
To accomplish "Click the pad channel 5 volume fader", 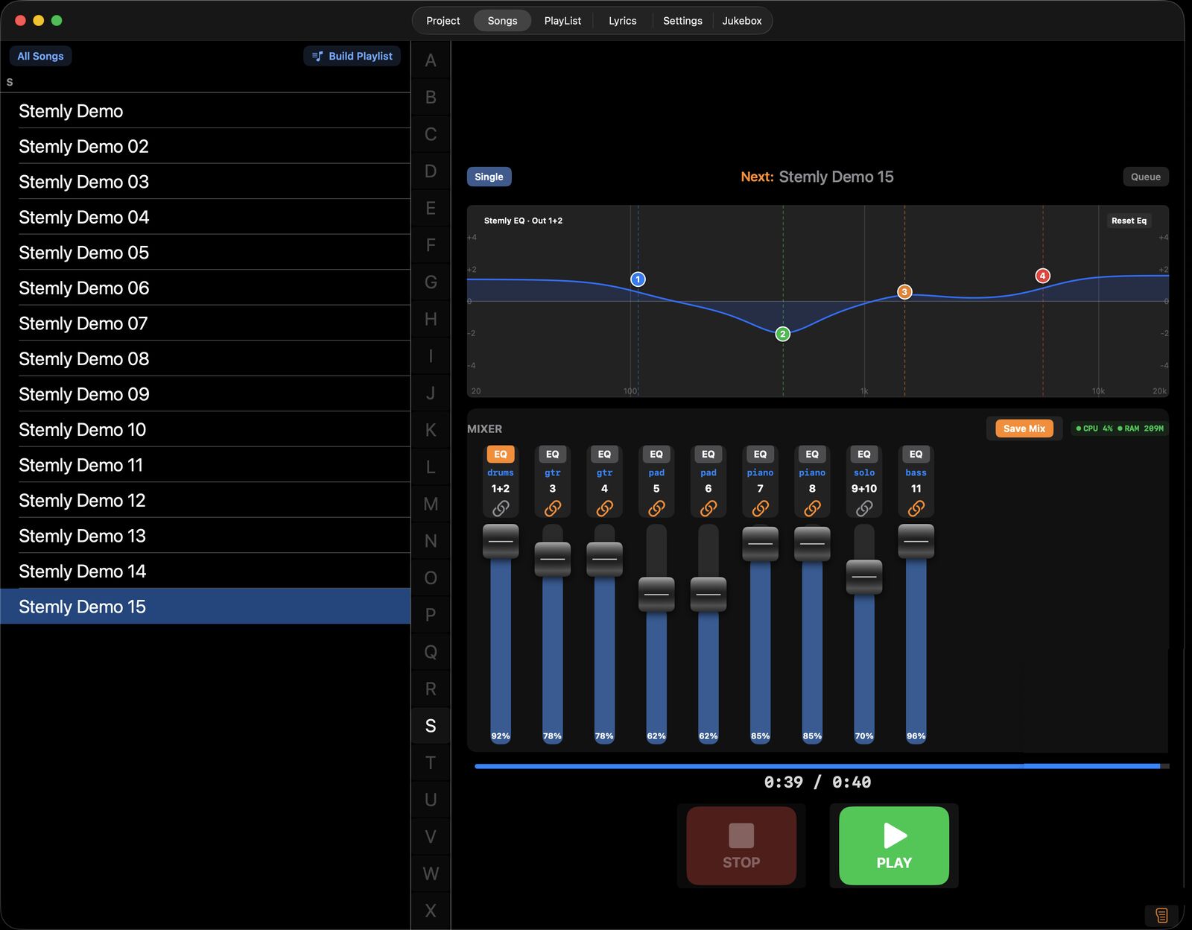I will (x=656, y=595).
